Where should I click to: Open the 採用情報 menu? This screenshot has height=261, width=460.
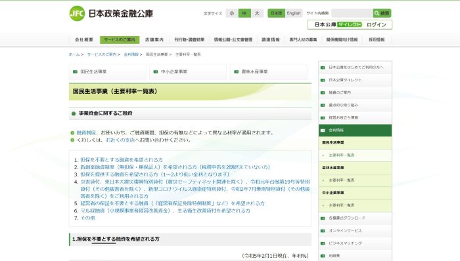377,40
